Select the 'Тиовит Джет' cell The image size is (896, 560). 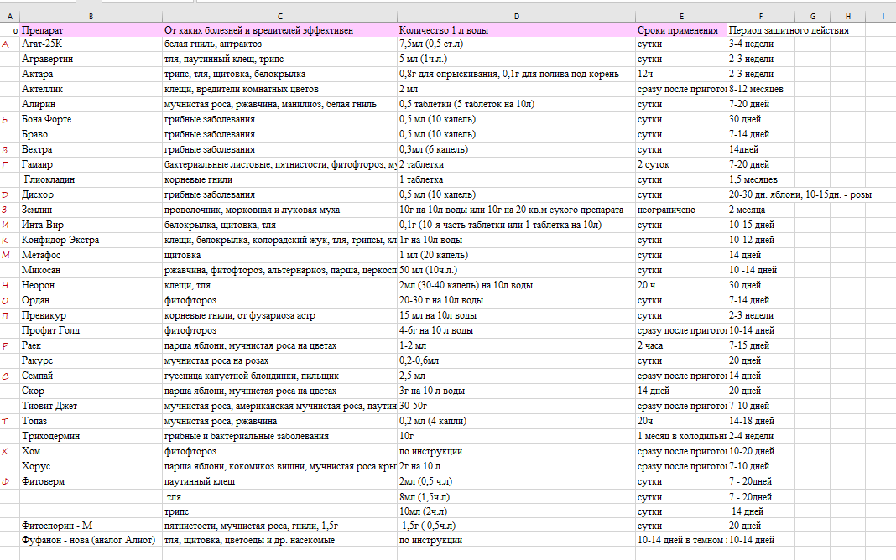pyautogui.click(x=91, y=407)
